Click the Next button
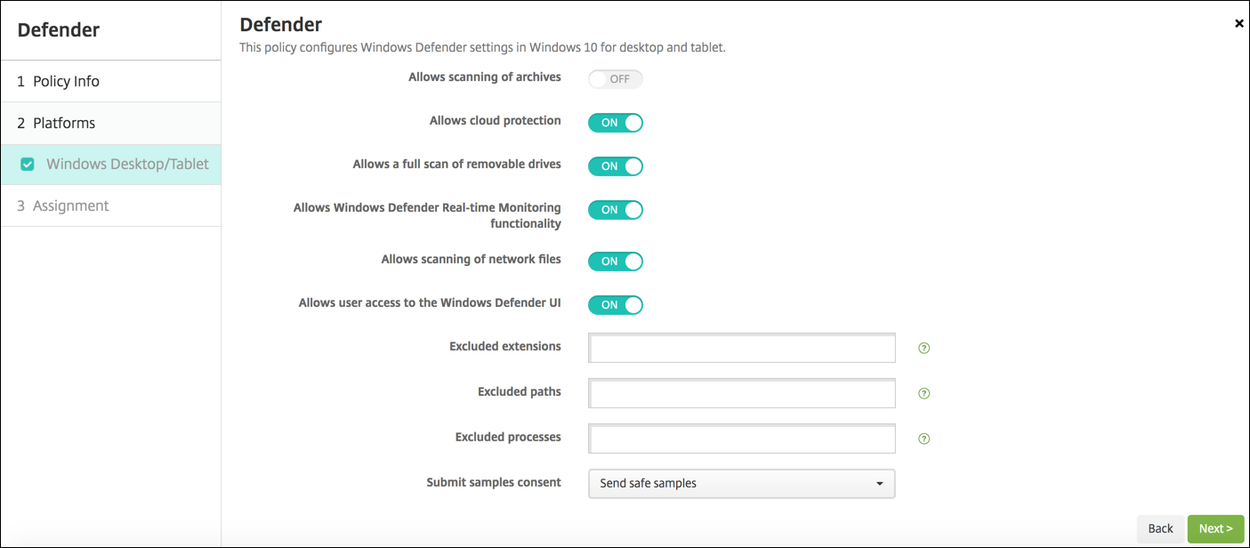Image resolution: width=1250 pixels, height=548 pixels. [1215, 528]
